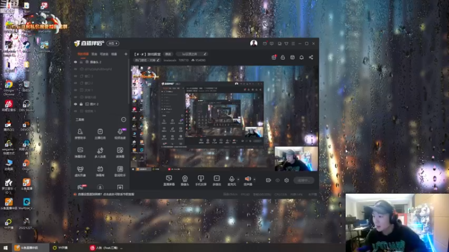Select the orange active scene tab
Screen dimensions: 449x252
pos(83,54)
